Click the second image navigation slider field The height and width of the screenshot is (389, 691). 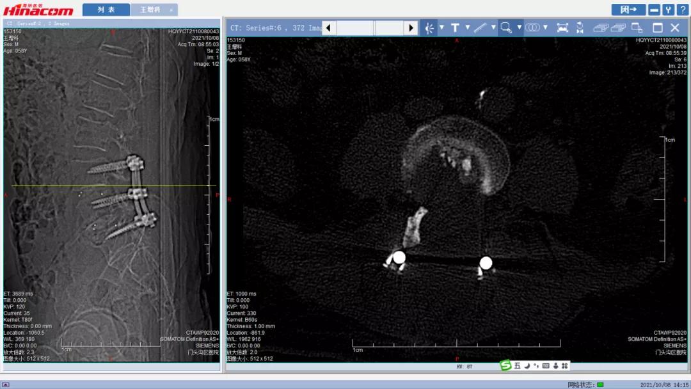pyautogui.click(x=389, y=28)
